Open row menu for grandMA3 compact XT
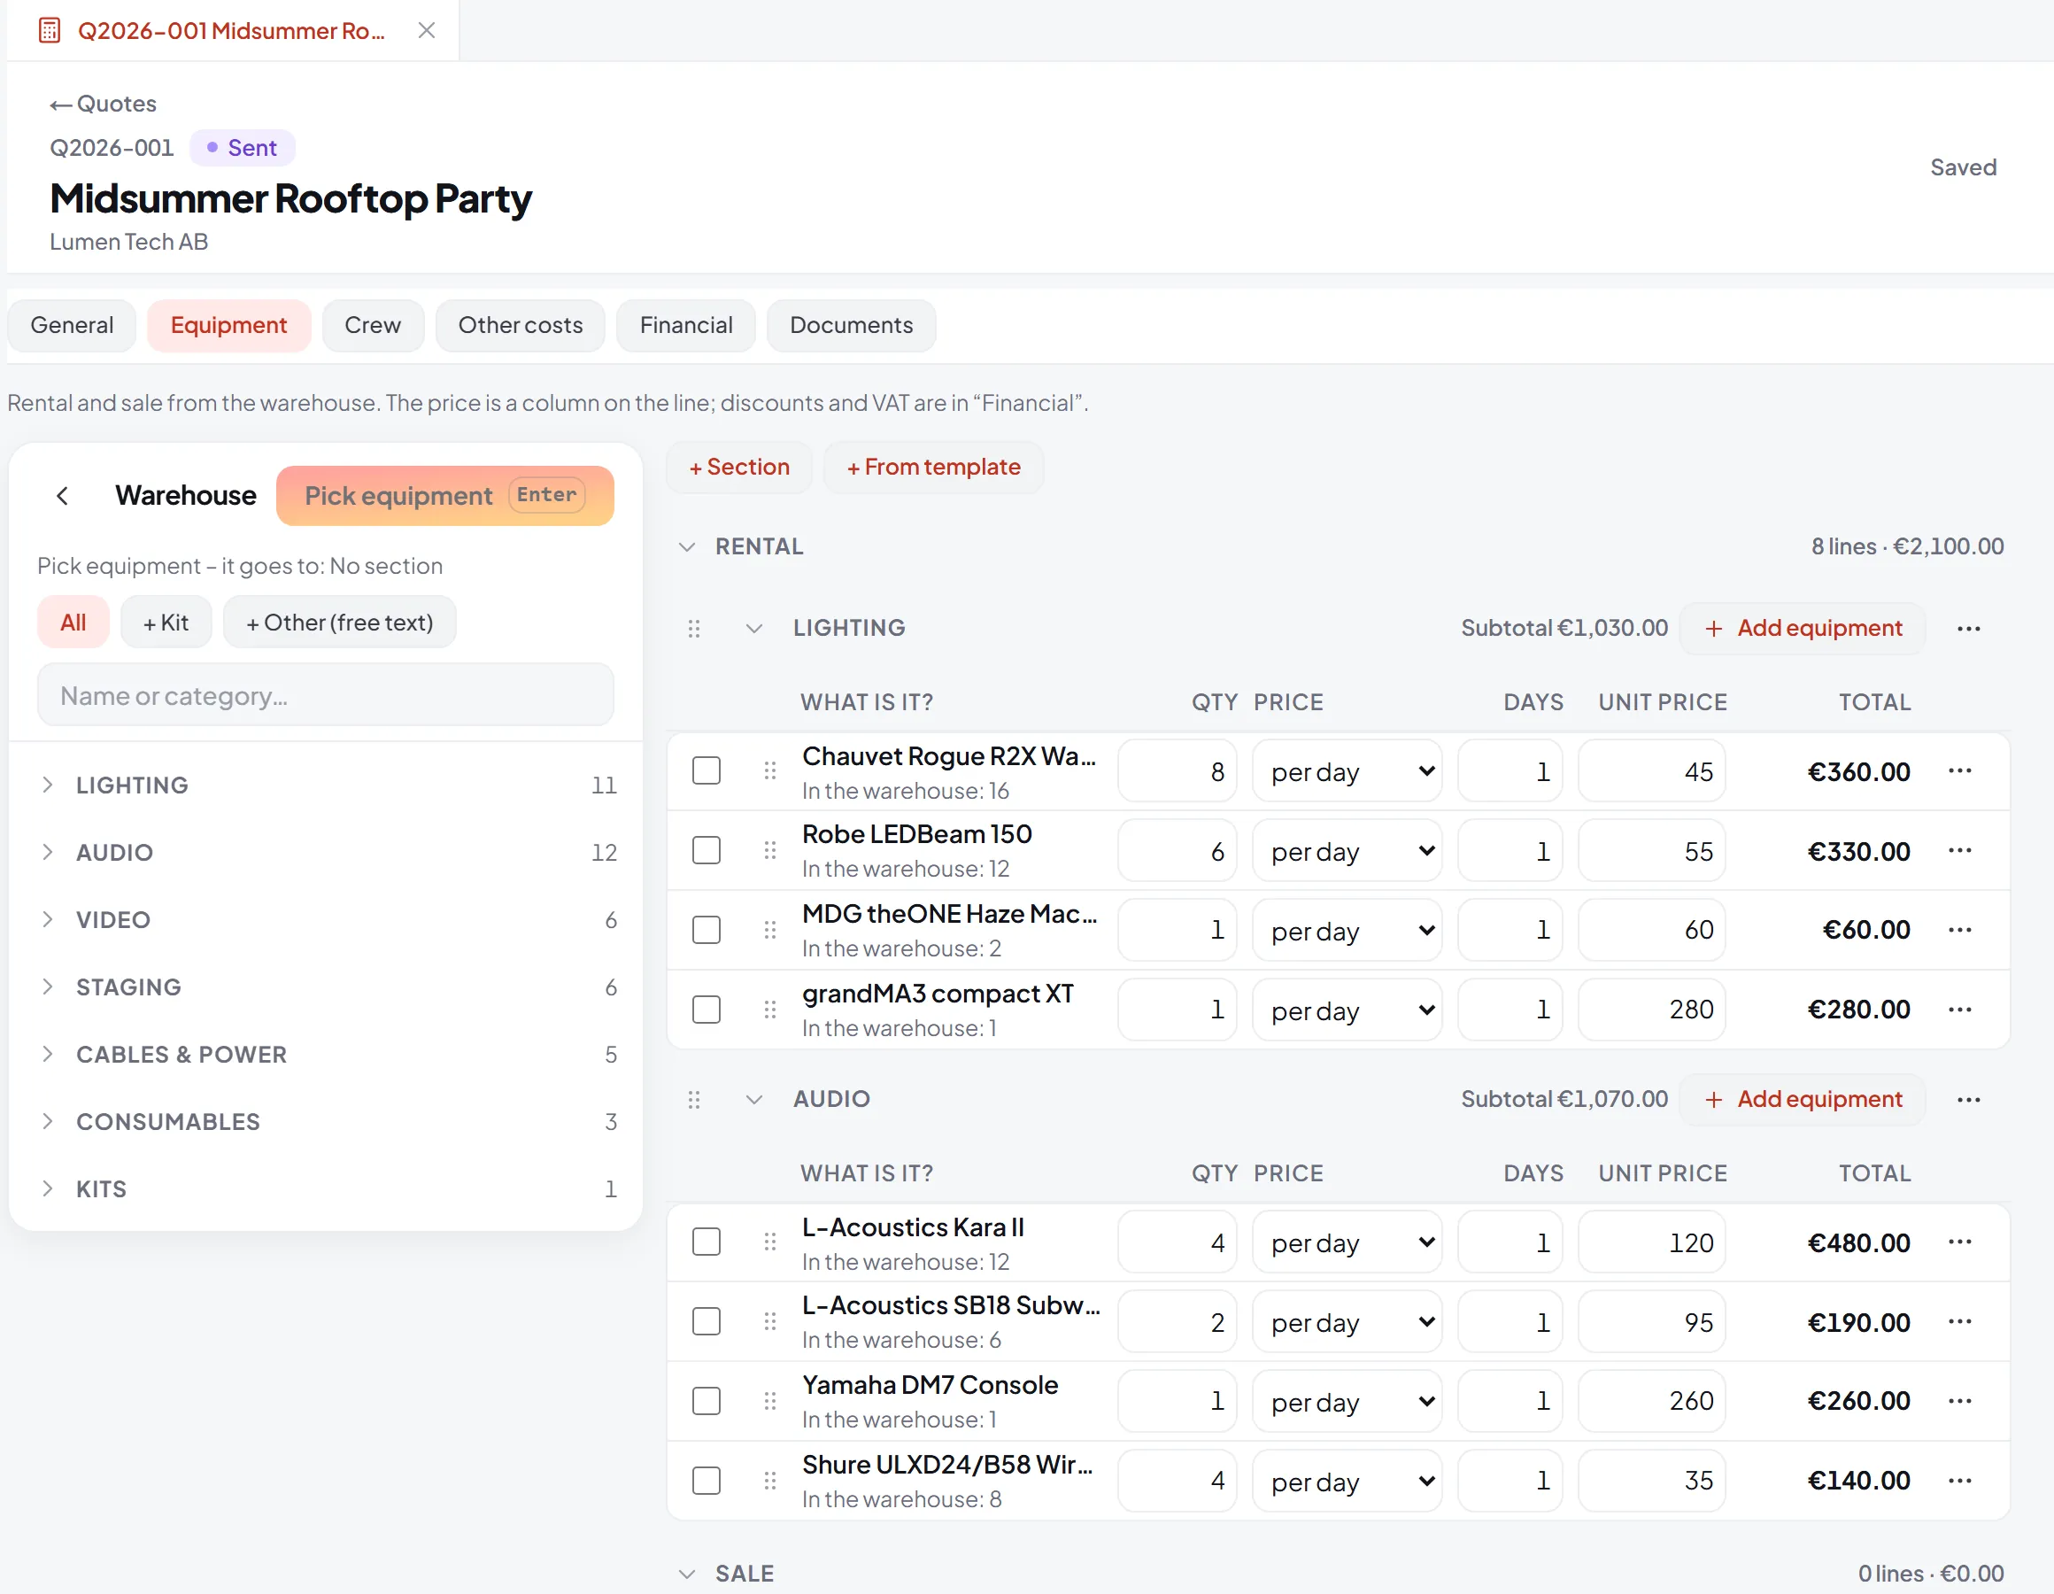 pos(1960,1010)
